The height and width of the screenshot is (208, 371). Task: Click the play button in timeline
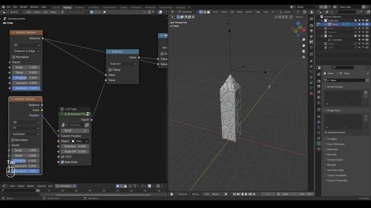(x=246, y=194)
